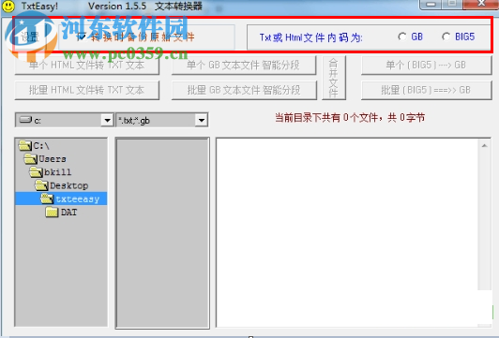Click the bkill open folder icon
Image resolution: width=499 pixels, height=338 pixels.
[37, 172]
